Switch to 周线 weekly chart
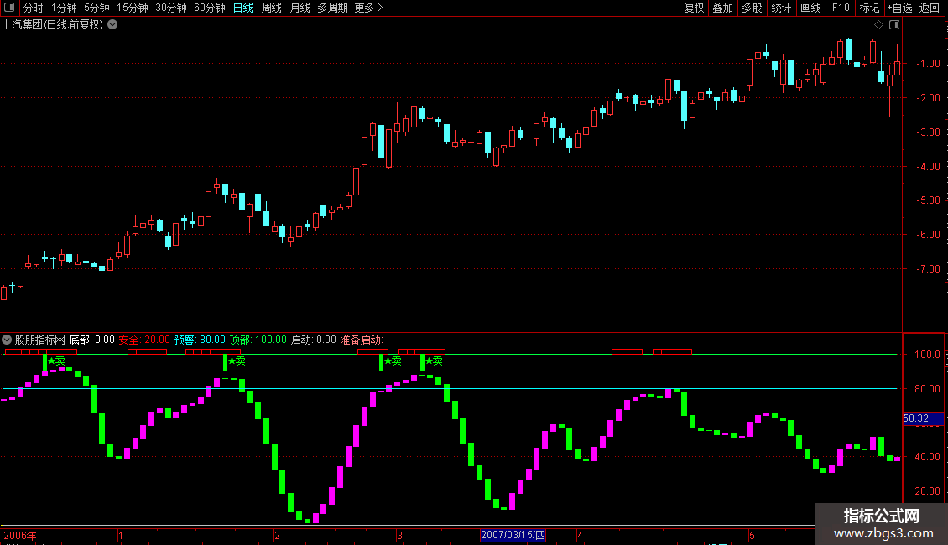This screenshot has height=545, width=948. pyautogui.click(x=272, y=8)
